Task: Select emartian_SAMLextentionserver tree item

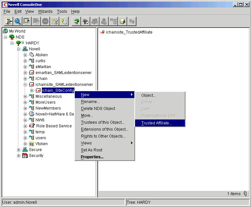Action: pos(64,73)
